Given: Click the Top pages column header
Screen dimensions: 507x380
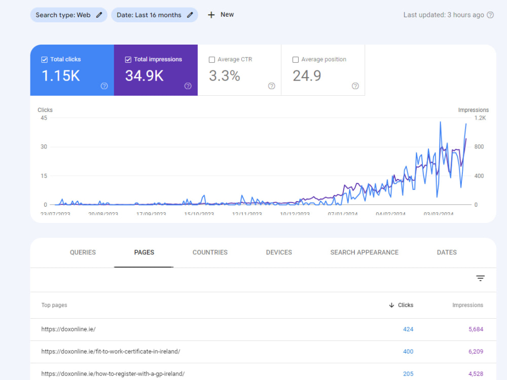Looking at the screenshot, I should pyautogui.click(x=54, y=305).
